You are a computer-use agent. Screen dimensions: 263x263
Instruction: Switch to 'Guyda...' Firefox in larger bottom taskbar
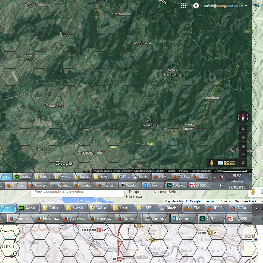tap(101, 219)
